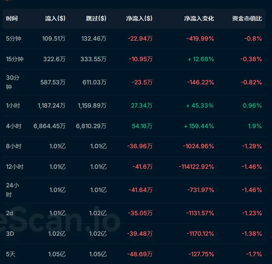Image resolution: width=272 pixels, height=264 pixels.
Task: Select the 2d time row
Action: 134,213
